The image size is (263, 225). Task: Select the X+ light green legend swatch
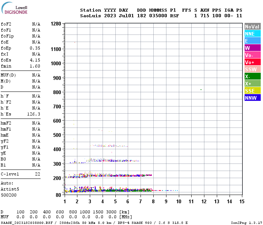(252, 83)
